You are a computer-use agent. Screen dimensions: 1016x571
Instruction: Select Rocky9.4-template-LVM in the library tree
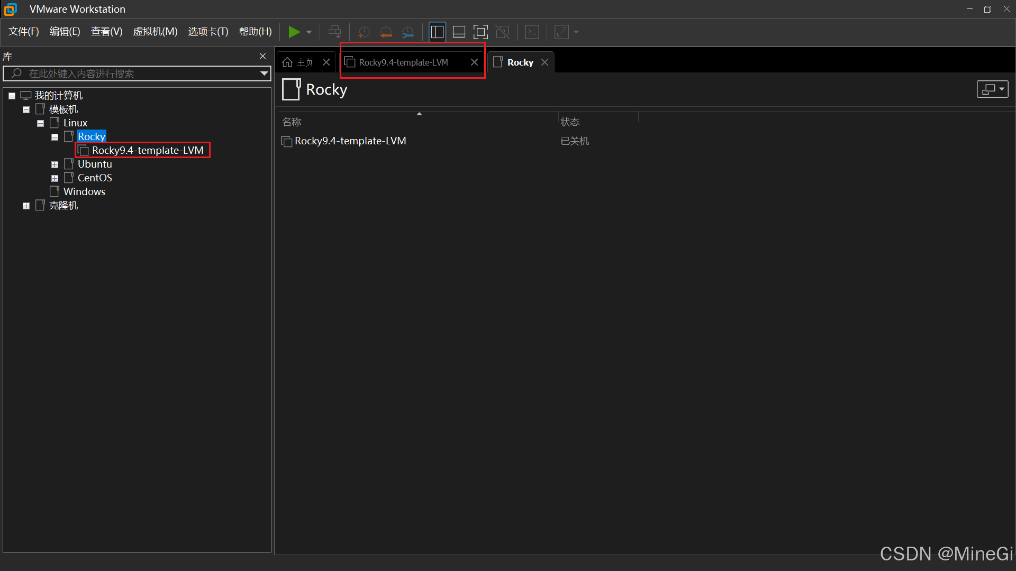pos(147,150)
